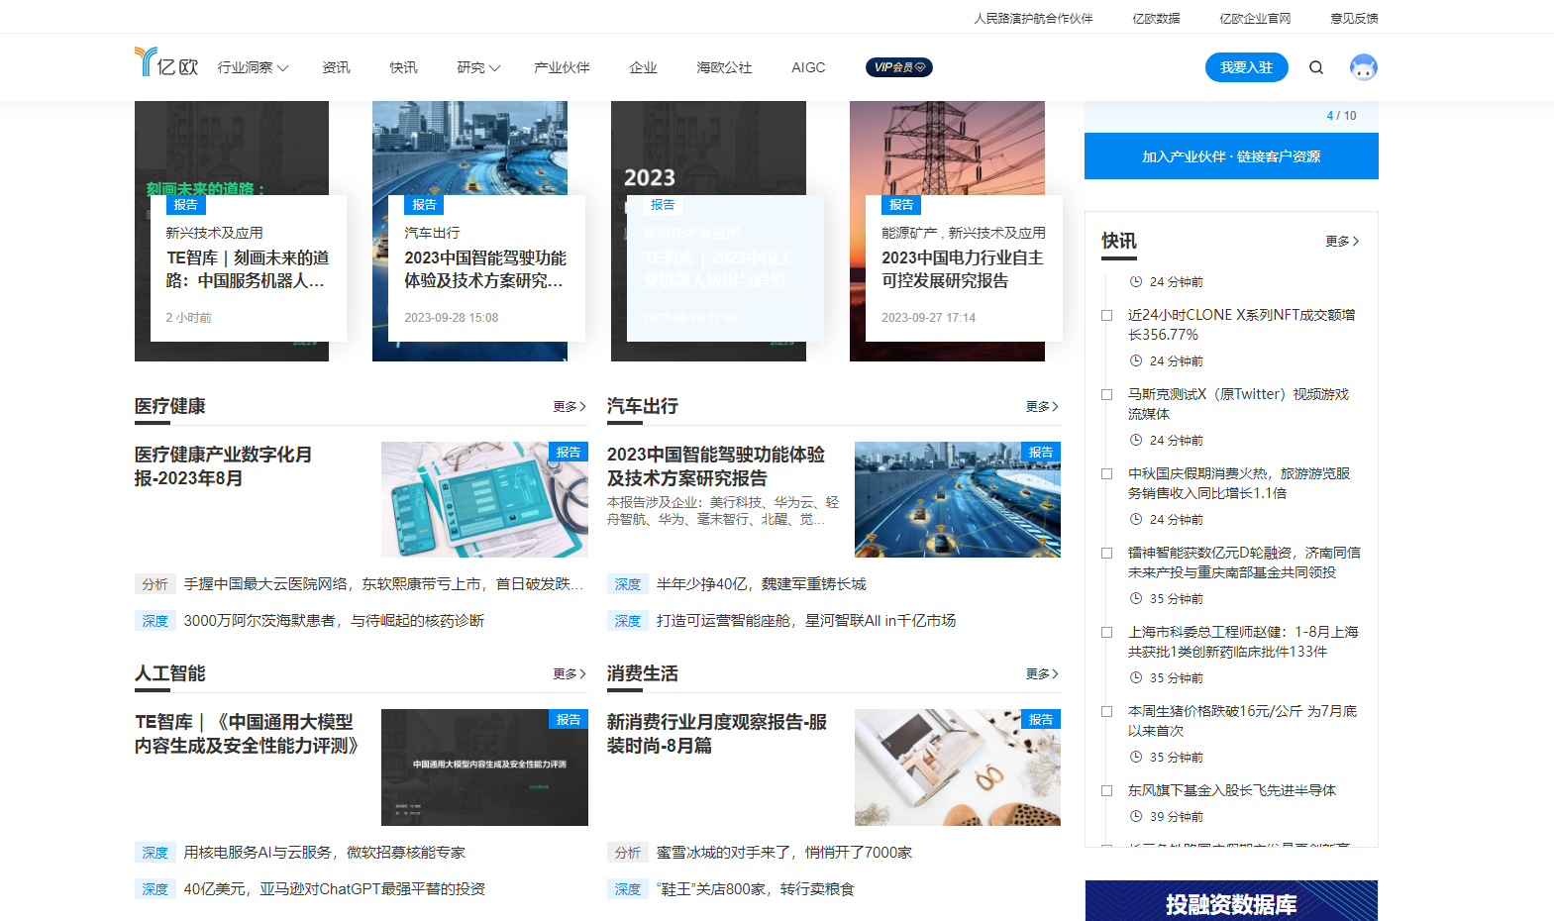The image size is (1554, 921).
Task: Open the 产业伙伴 nav item
Action: pos(562,67)
